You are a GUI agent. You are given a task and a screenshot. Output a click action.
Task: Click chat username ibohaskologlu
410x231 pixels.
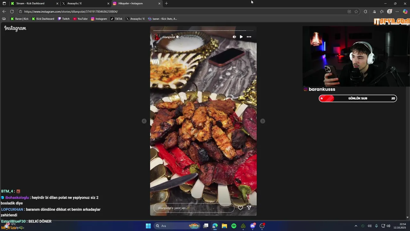coord(17,198)
